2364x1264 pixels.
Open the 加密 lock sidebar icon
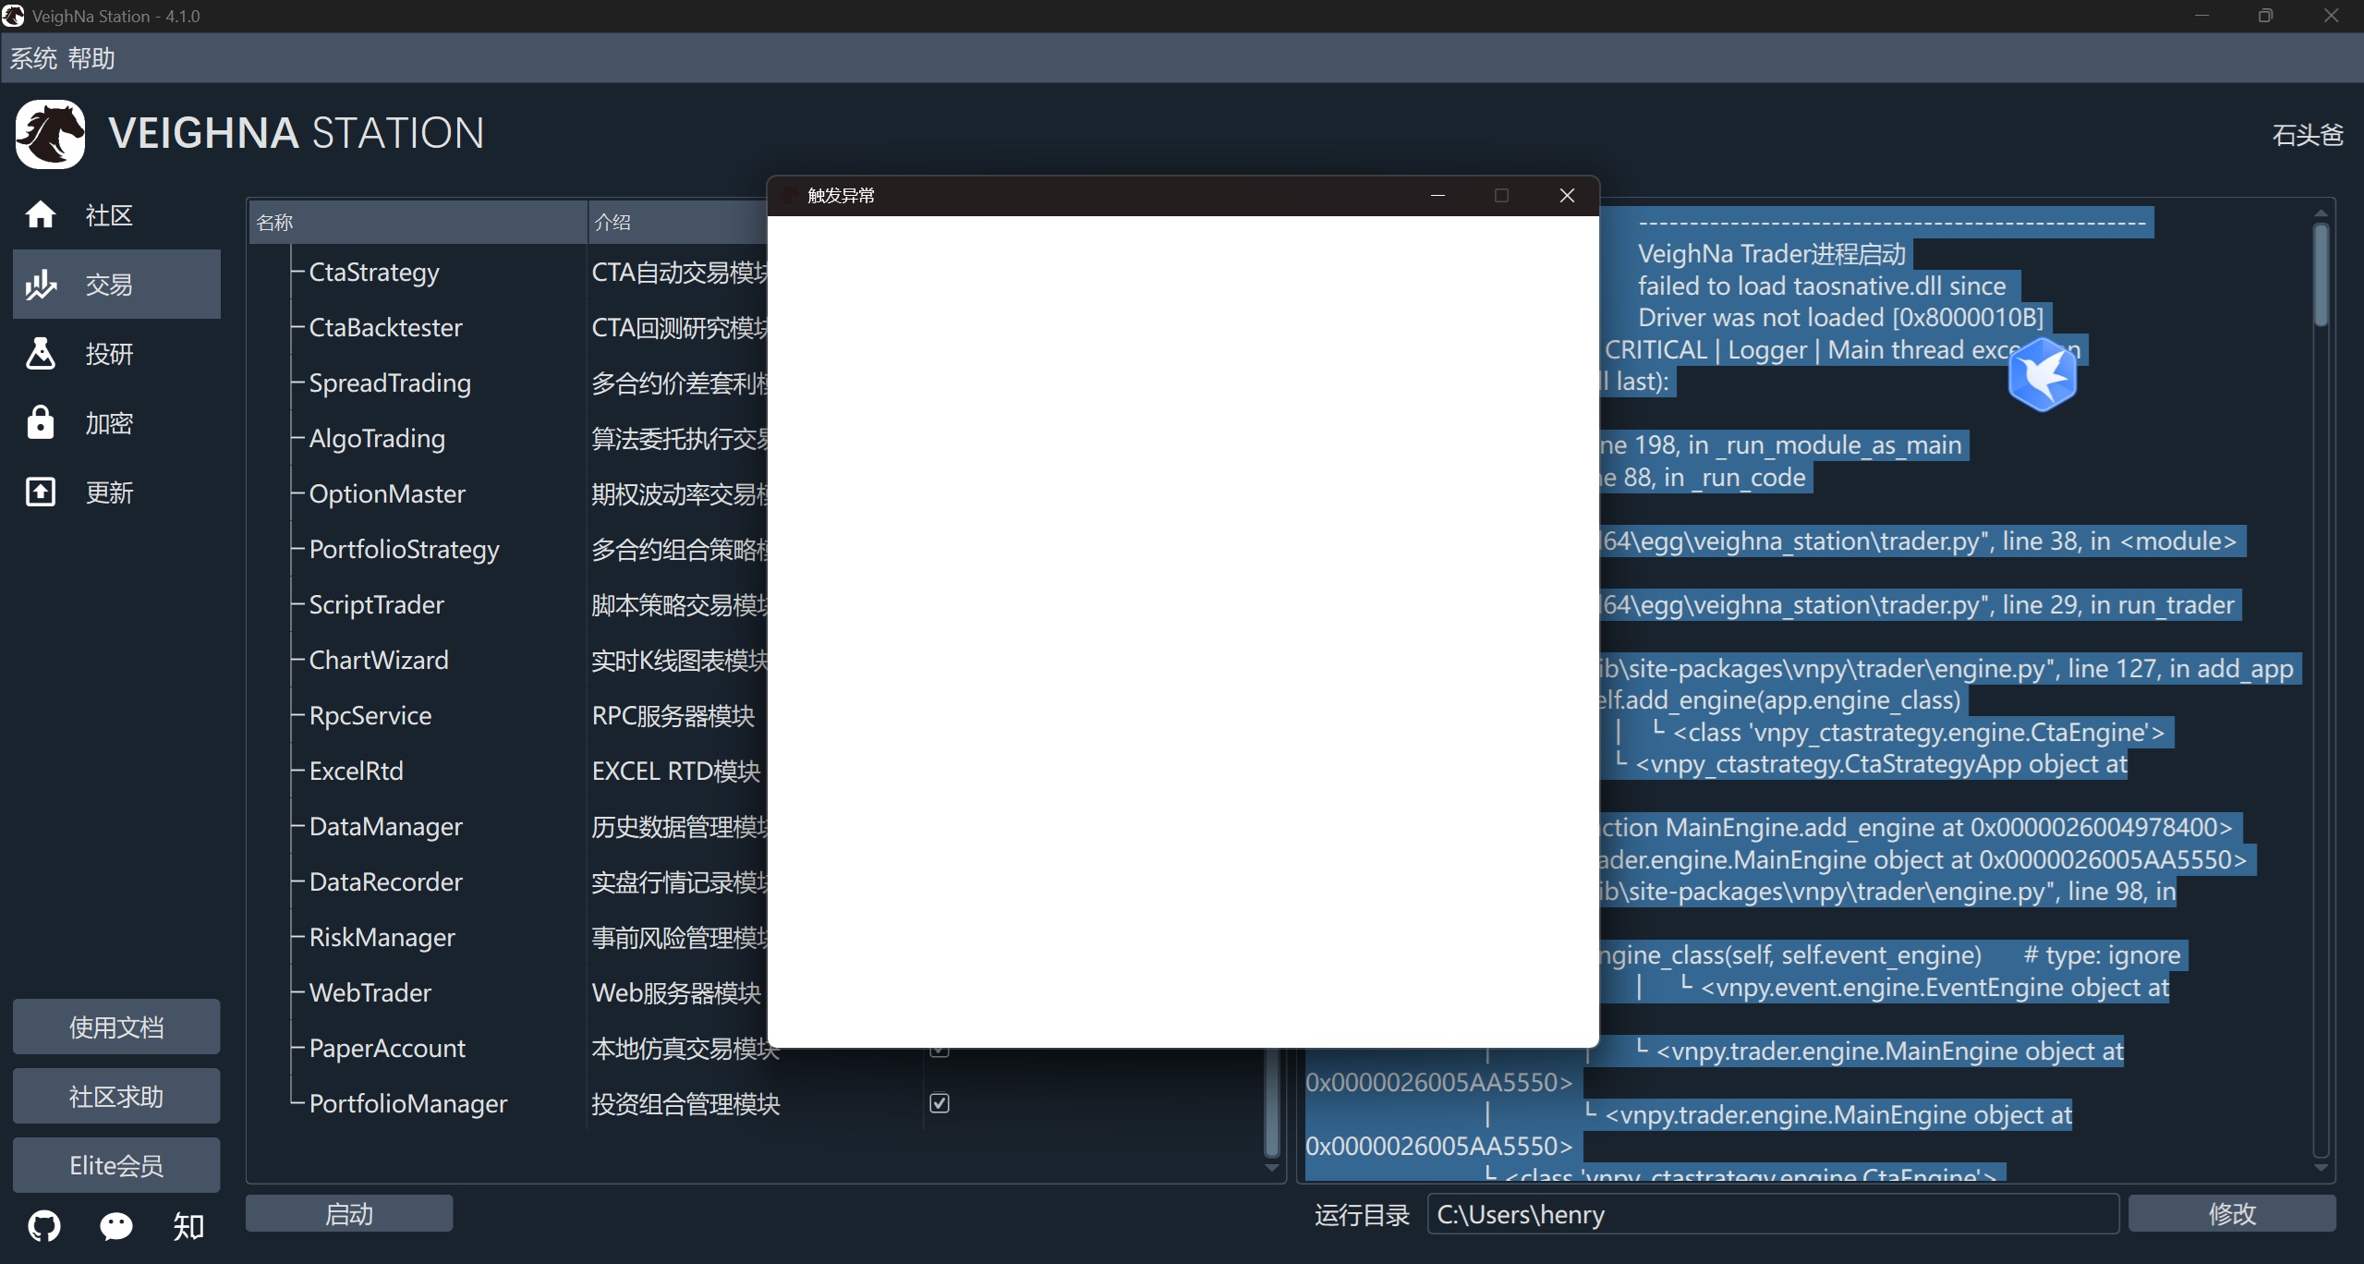click(x=41, y=422)
